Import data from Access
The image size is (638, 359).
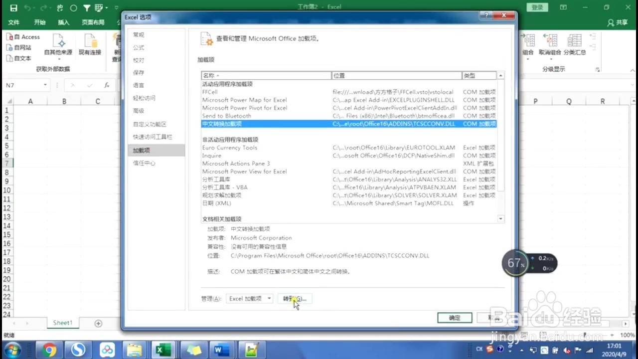(x=23, y=37)
